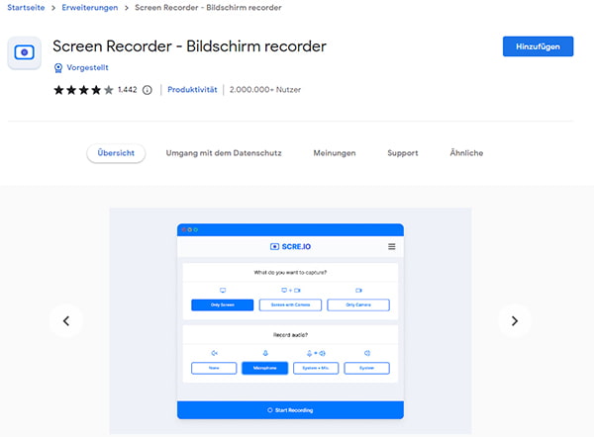Click the 'What do you want to capture?' text
594x437 pixels.
(290, 273)
